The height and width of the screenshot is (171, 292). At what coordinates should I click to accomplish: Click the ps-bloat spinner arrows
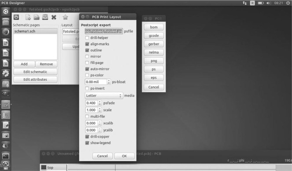coord(109,82)
